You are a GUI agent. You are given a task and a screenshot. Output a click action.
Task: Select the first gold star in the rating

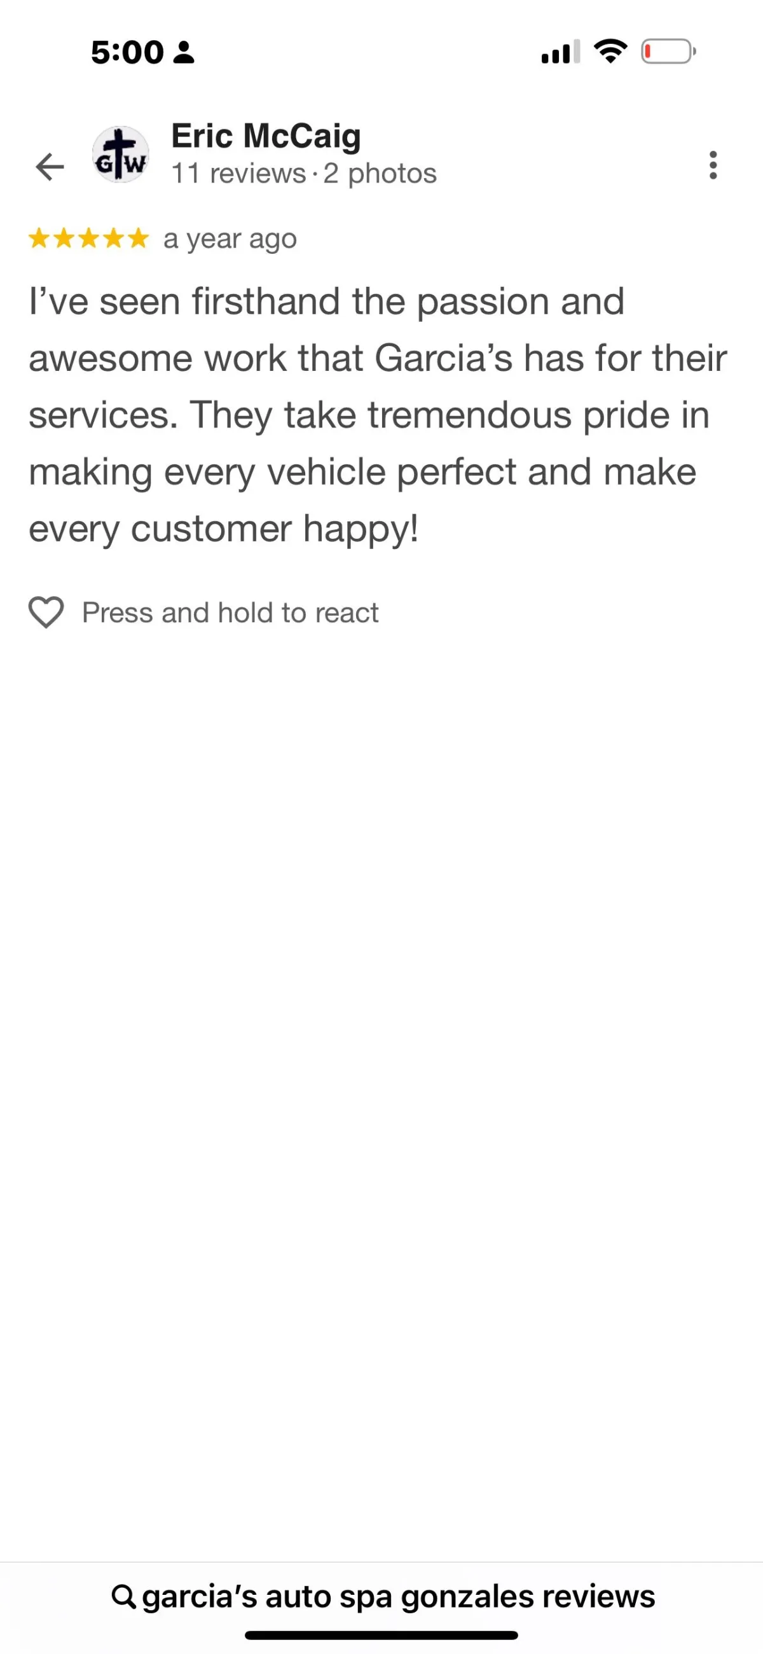tap(39, 238)
